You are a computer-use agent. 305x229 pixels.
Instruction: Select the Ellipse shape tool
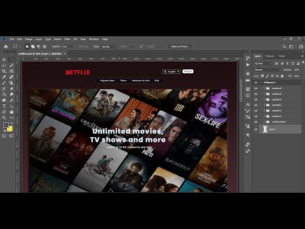[x=4, y=100]
